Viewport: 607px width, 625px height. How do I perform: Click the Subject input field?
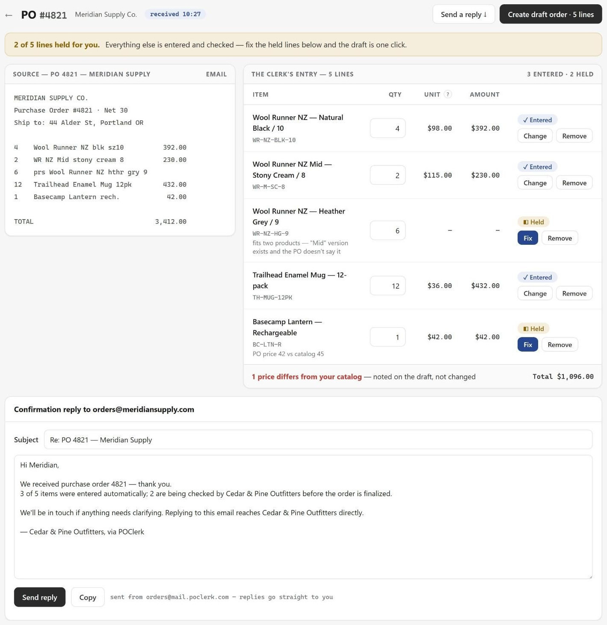pos(318,440)
